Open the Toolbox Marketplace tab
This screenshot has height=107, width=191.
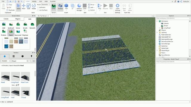[5, 56]
